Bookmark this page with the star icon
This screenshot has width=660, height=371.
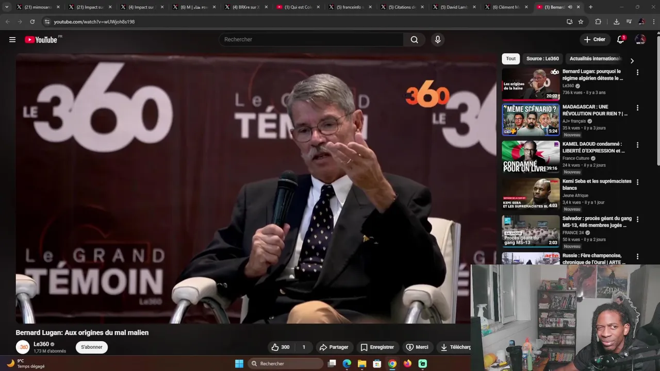coord(581,22)
